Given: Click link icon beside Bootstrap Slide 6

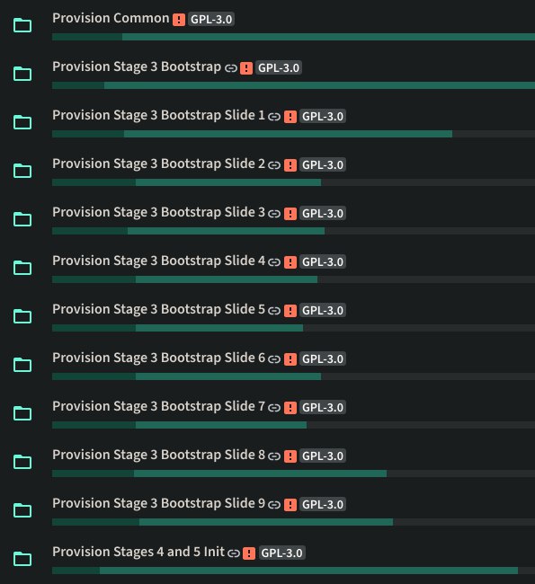Looking at the screenshot, I should (274, 359).
